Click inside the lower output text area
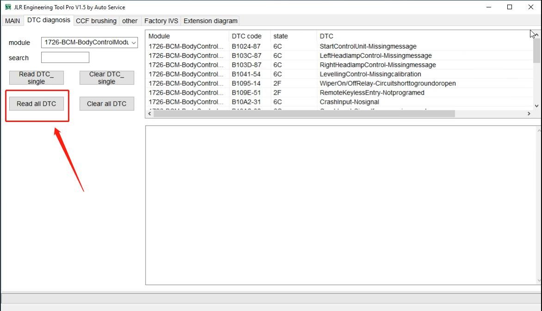542x311 pixels. point(341,205)
